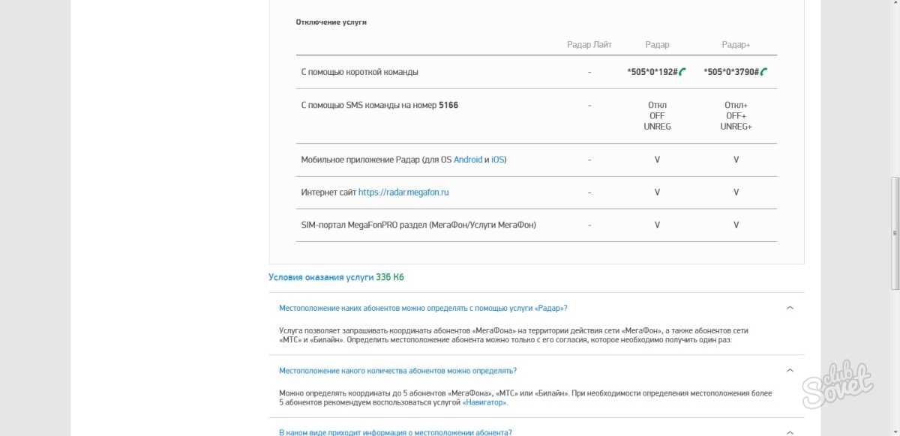The height and width of the screenshot is (436, 900).
Task: Click the "Радар Лайт" column header
Action: coord(589,45)
